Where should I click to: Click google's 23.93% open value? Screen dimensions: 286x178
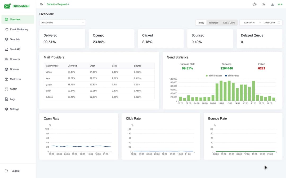93,84
